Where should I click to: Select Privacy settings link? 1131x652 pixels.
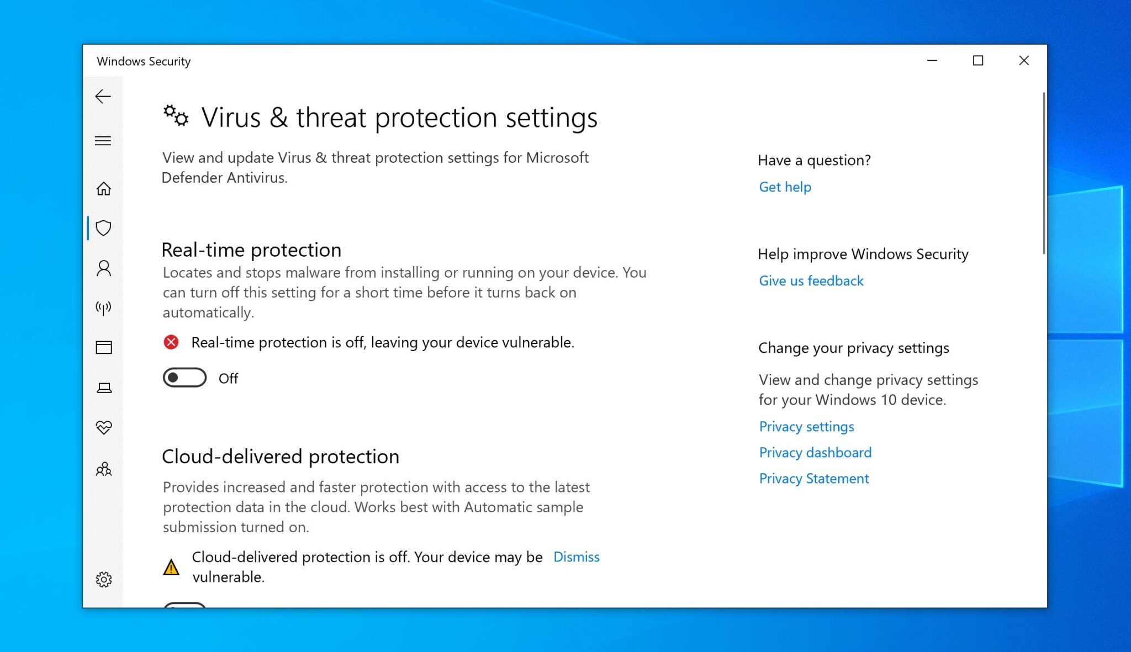806,426
